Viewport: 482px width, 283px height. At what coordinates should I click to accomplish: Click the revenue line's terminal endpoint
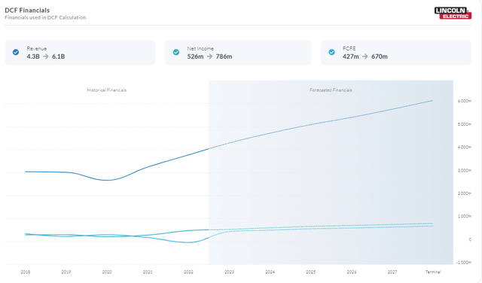coord(433,100)
